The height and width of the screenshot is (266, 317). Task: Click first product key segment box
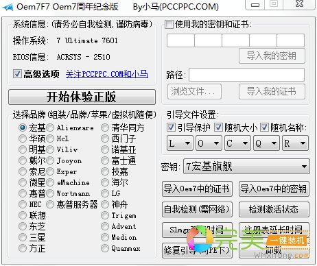(180, 40)
